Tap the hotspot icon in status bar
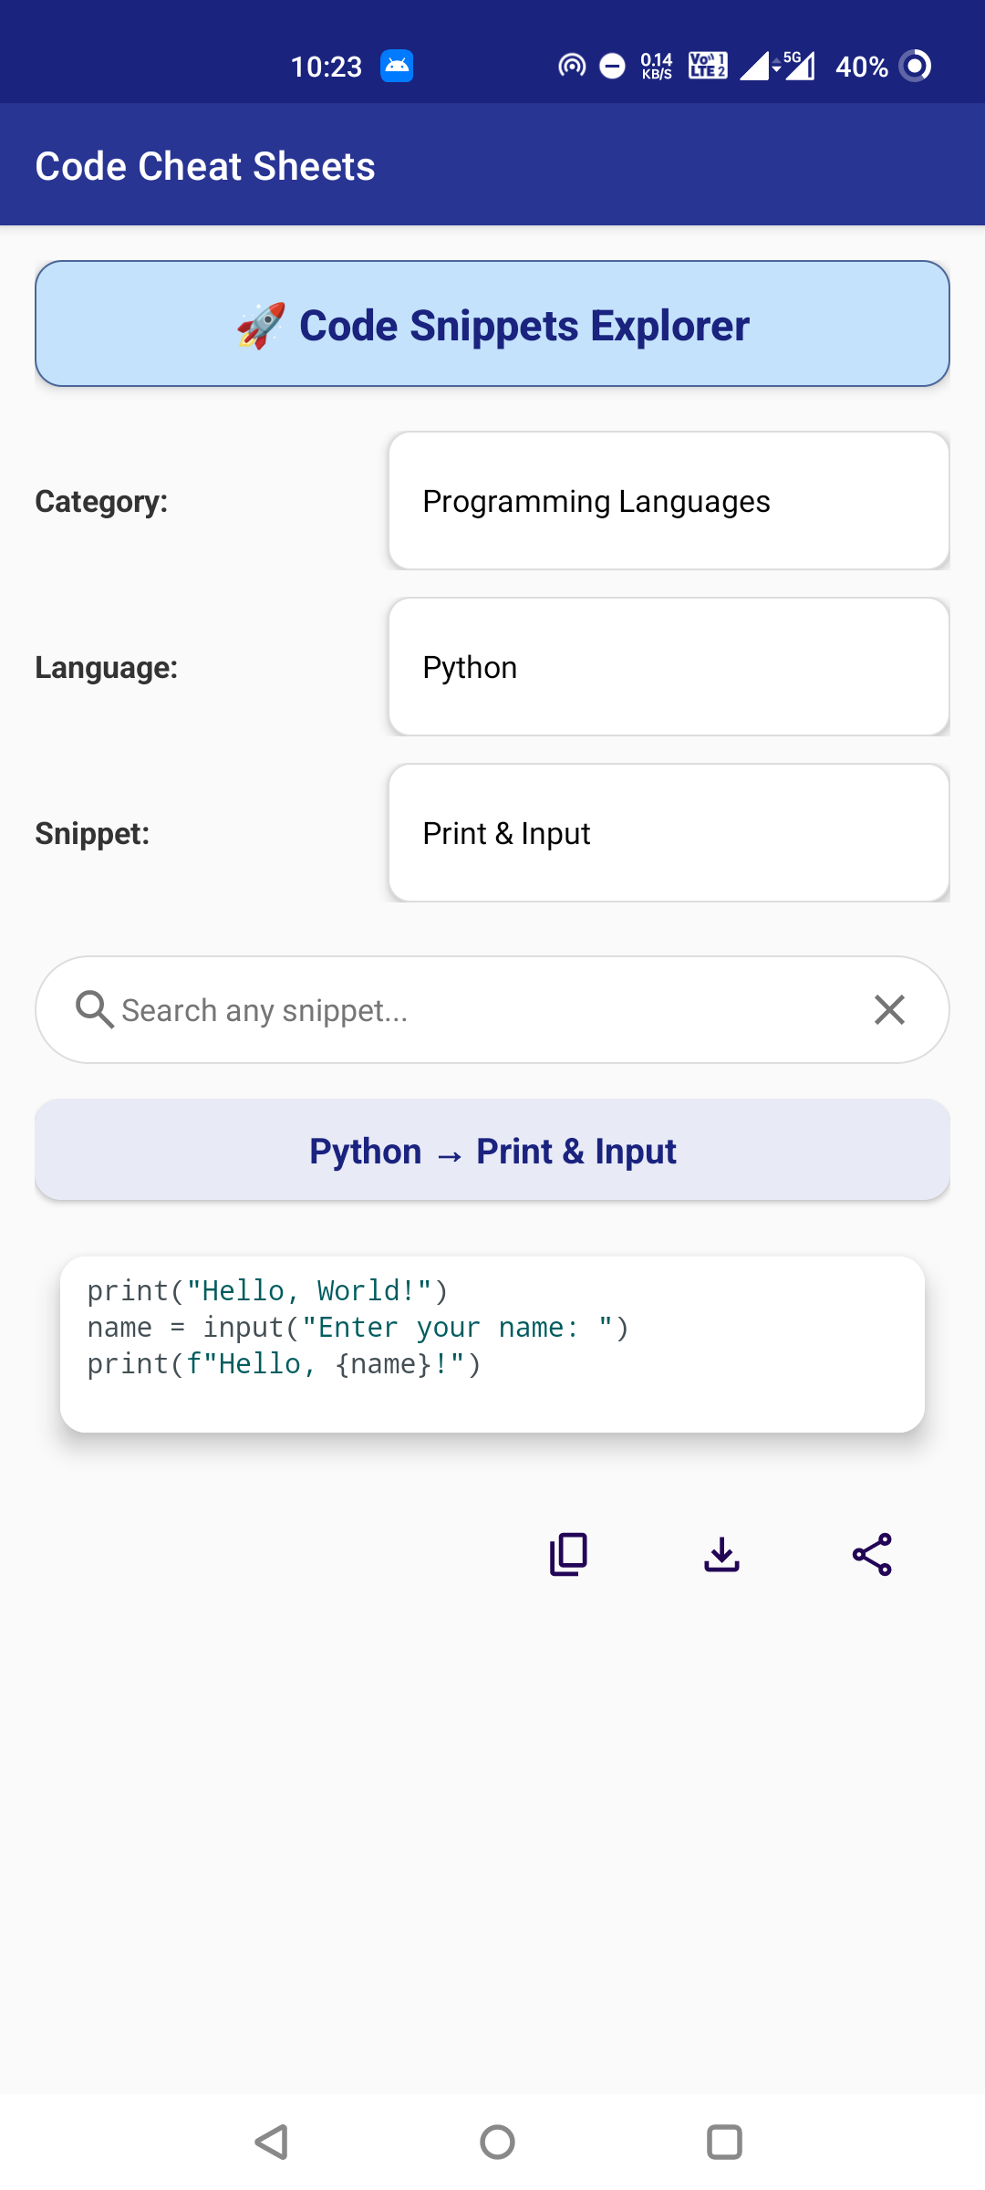The width and height of the screenshot is (985, 2190). 572,66
